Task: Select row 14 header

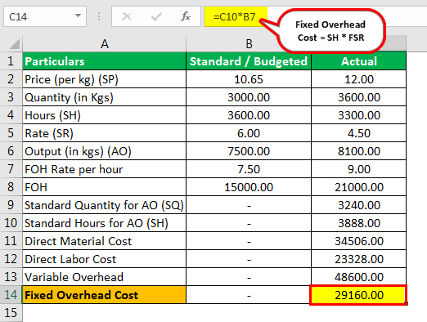Action: pos(11,295)
